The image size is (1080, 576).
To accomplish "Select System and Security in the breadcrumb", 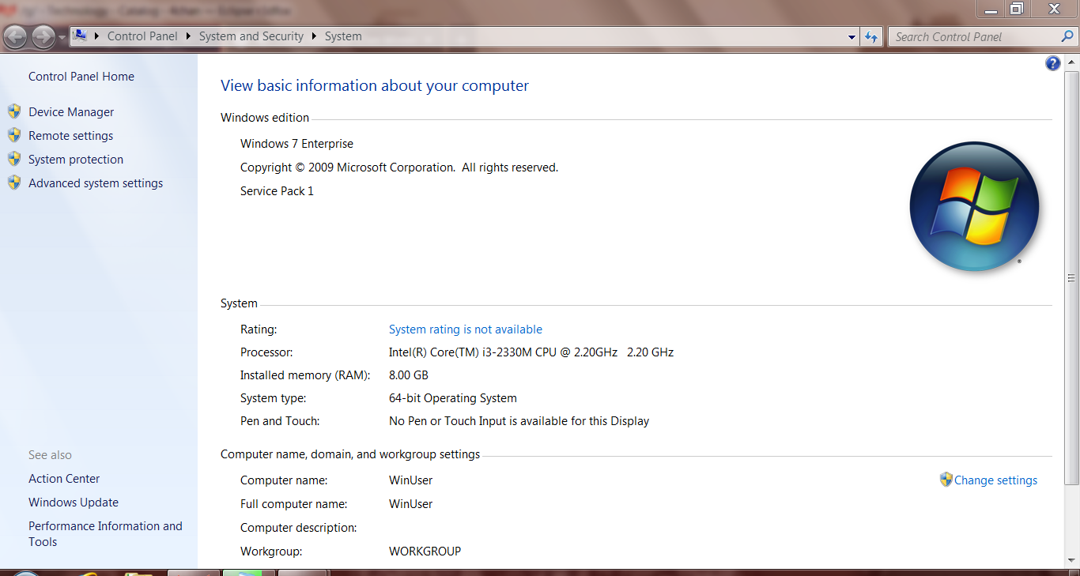I will coord(251,36).
